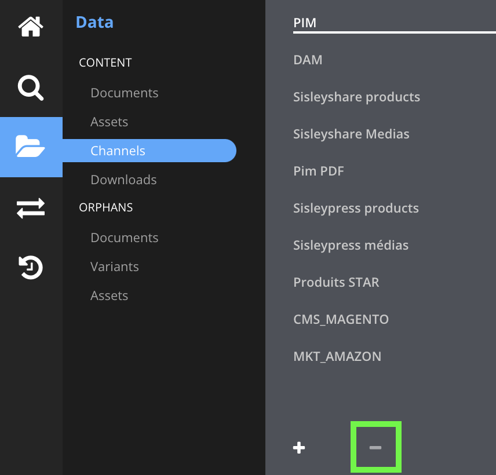Add a new channel with the plus icon
The width and height of the screenshot is (496, 475).
pyautogui.click(x=299, y=448)
